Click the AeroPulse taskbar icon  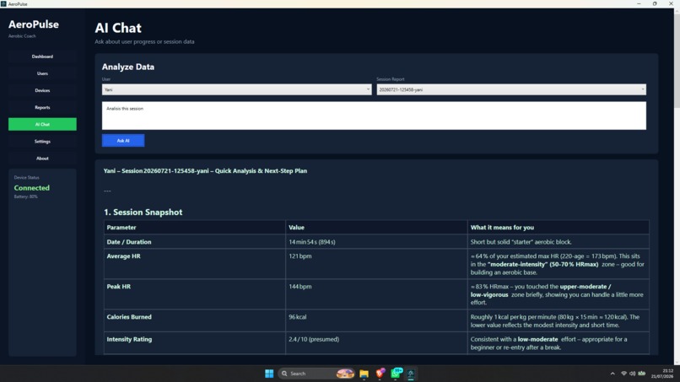(411, 374)
